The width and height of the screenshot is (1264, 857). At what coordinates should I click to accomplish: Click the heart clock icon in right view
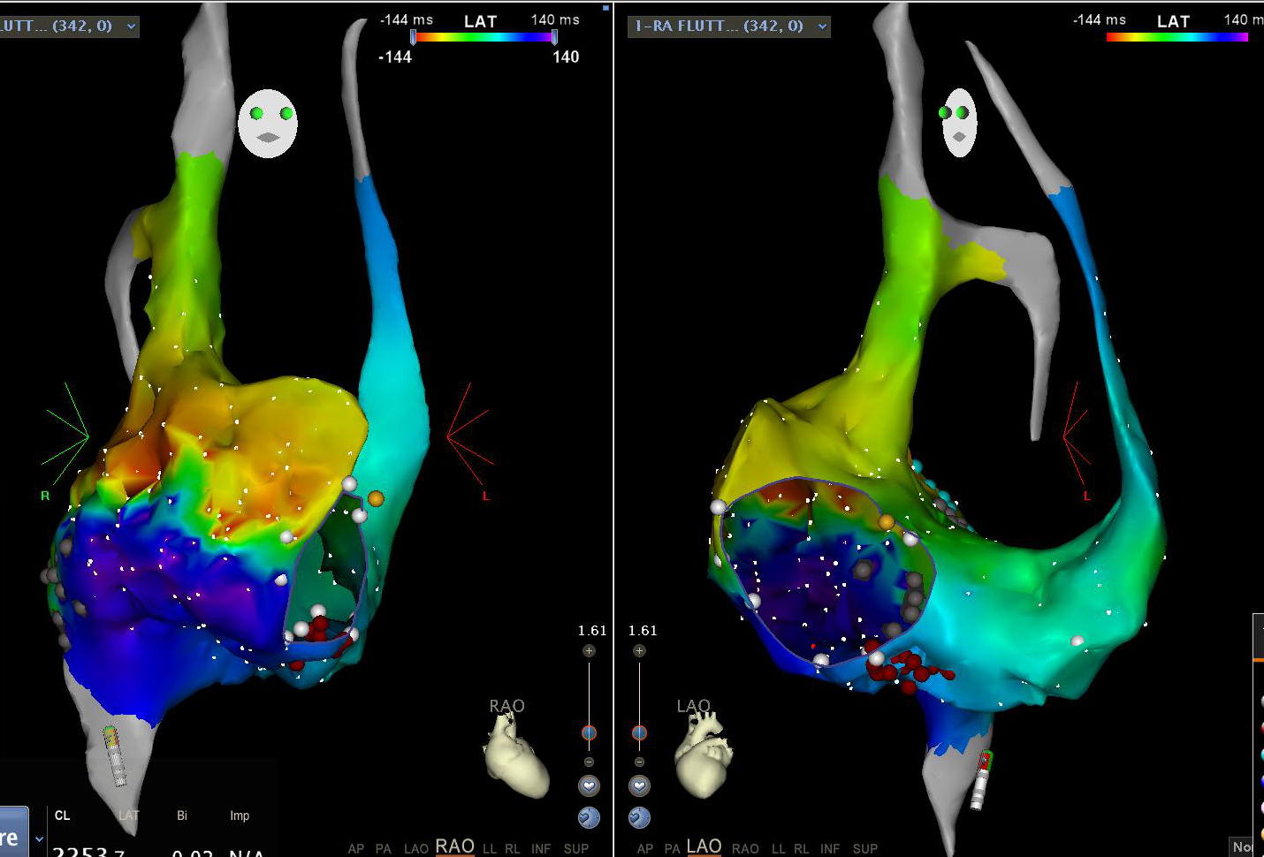(639, 817)
